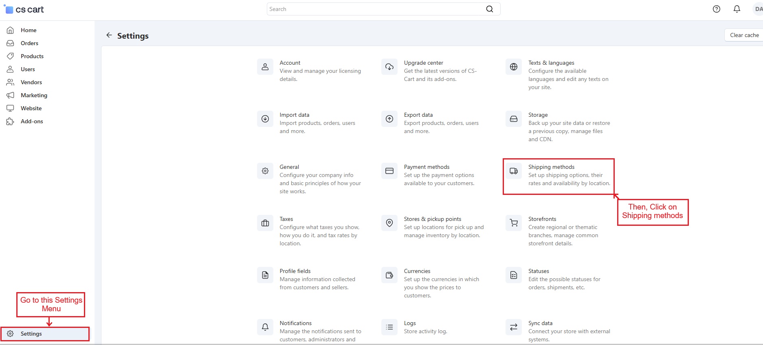Screen dimensions: 763x345
Task: Click the help question mark icon
Action: 716,9
